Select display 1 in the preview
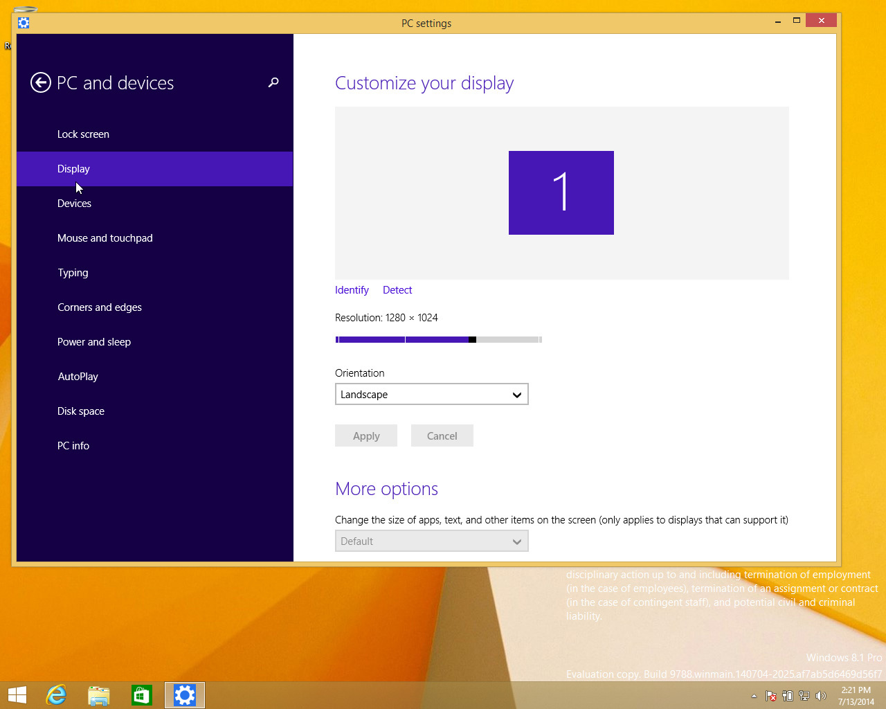886x709 pixels. tap(561, 192)
